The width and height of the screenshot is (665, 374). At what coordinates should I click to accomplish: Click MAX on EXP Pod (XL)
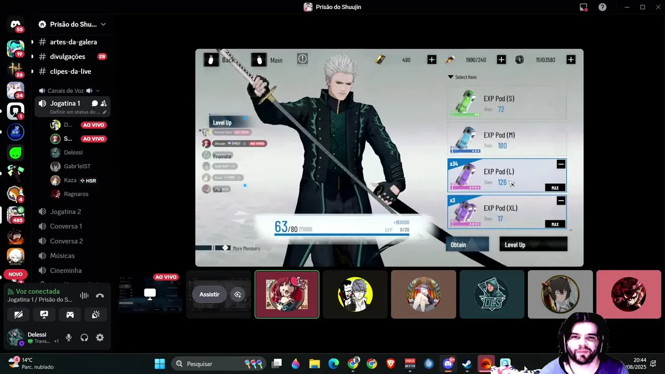click(555, 224)
